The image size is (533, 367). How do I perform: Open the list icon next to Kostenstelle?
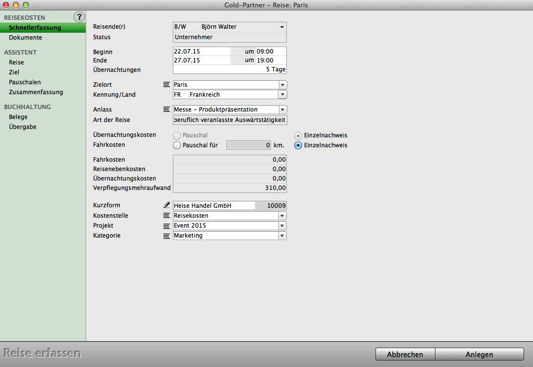[x=166, y=216]
